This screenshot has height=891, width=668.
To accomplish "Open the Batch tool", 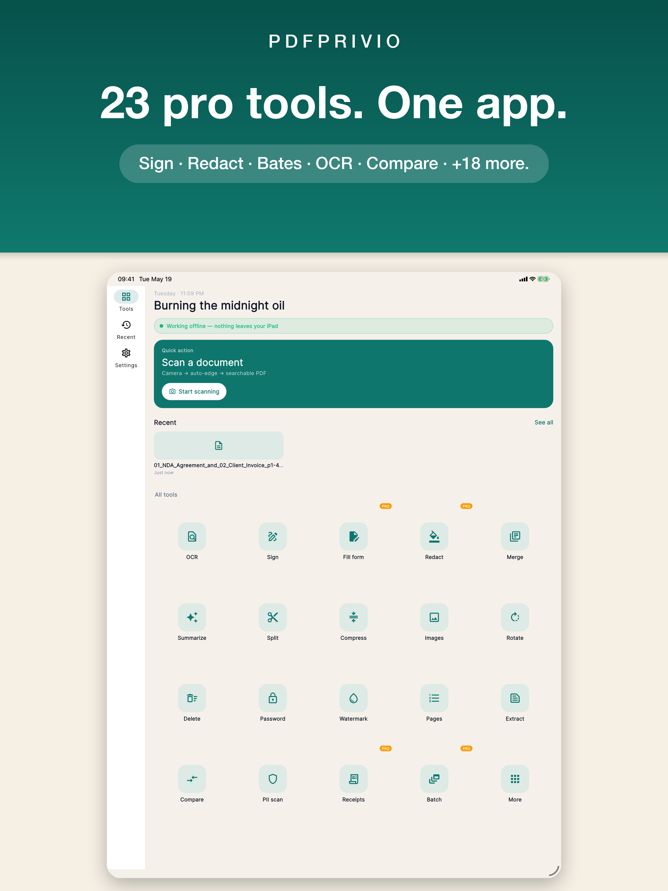I will click(434, 779).
